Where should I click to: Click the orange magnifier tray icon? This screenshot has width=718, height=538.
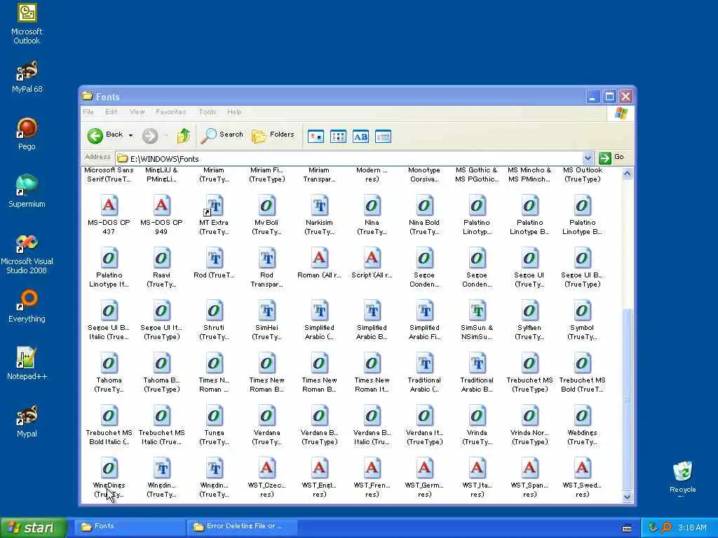[667, 527]
